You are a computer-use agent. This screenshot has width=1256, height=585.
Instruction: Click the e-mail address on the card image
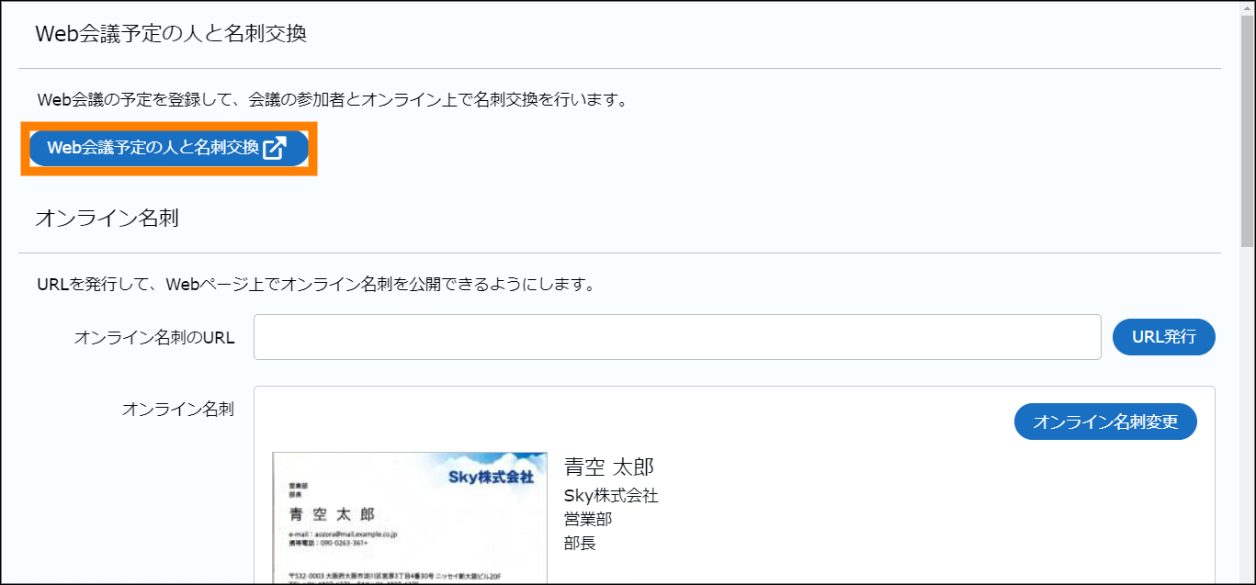point(342,534)
